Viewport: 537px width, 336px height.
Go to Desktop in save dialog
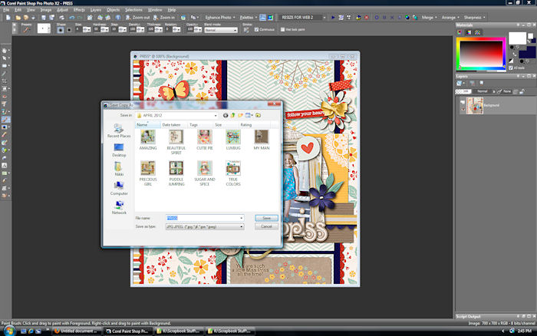pyautogui.click(x=119, y=150)
